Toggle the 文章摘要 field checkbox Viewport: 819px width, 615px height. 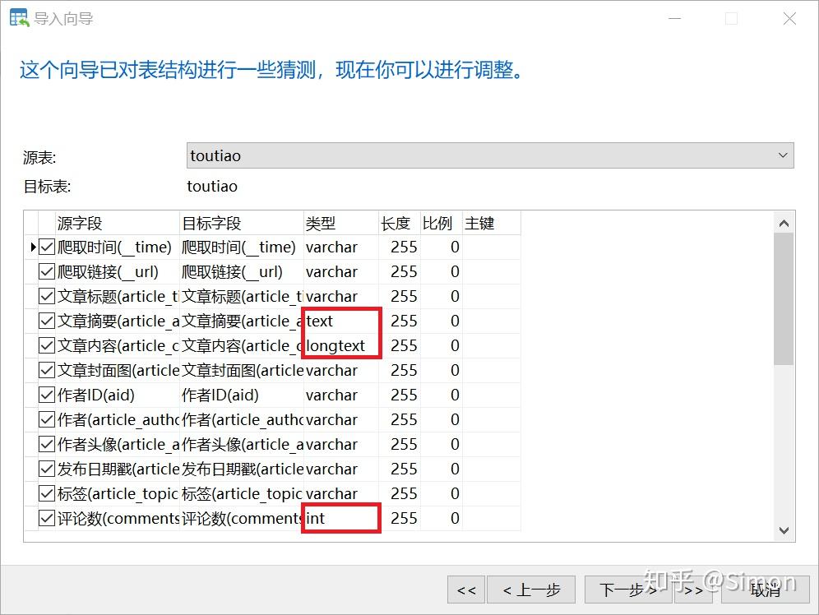(x=47, y=321)
